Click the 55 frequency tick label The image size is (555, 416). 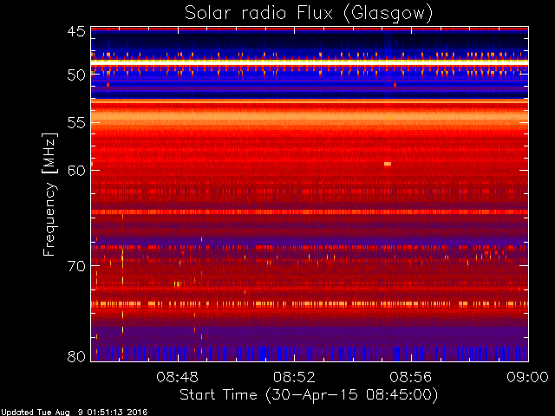(x=76, y=123)
